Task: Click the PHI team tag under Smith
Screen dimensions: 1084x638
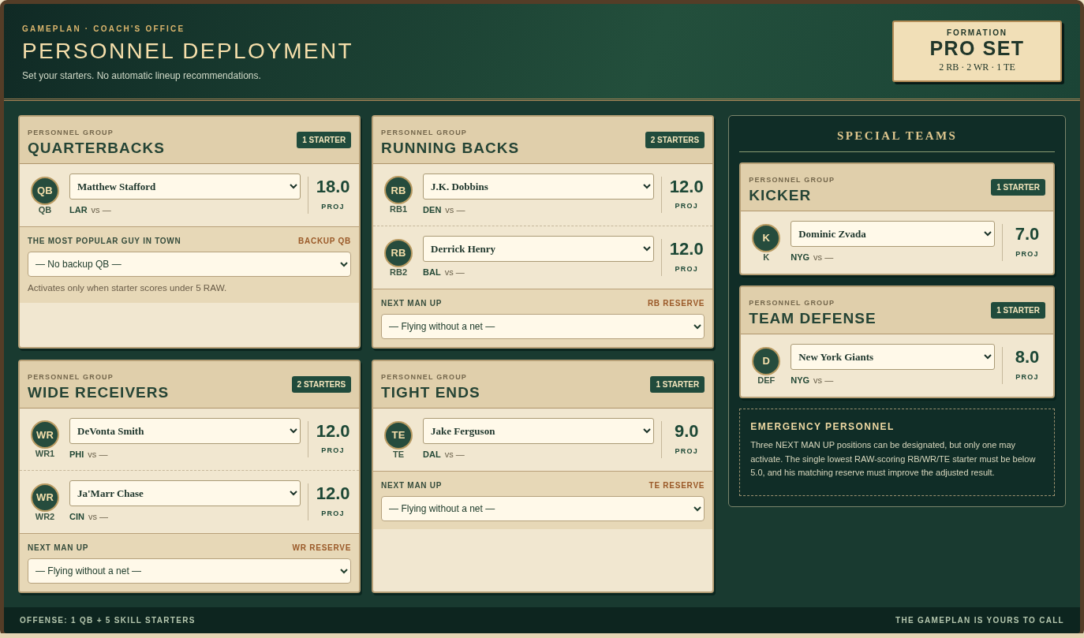Action: 77,454
